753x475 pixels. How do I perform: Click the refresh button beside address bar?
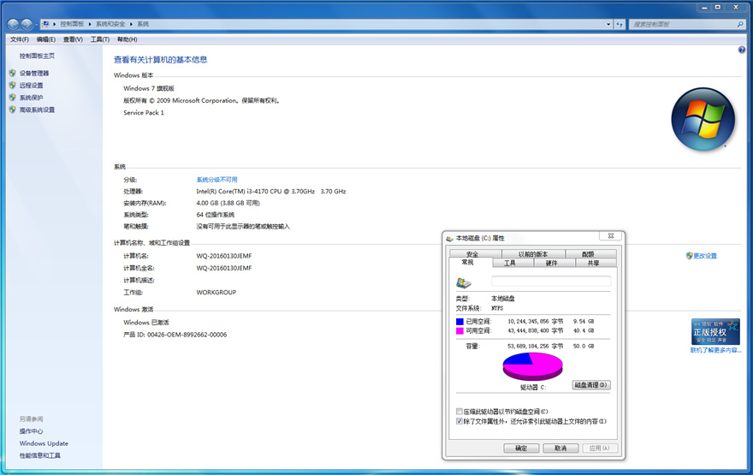tap(620, 25)
